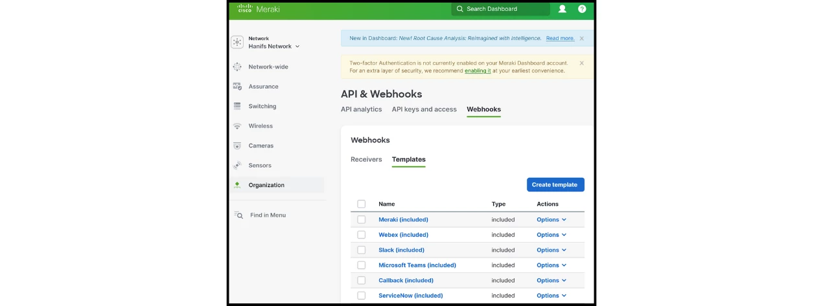This screenshot has height=306, width=823.
Task: Click the Create template button
Action: 555,185
